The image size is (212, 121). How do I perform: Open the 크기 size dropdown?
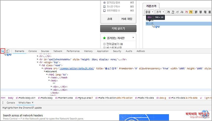[160, 12]
